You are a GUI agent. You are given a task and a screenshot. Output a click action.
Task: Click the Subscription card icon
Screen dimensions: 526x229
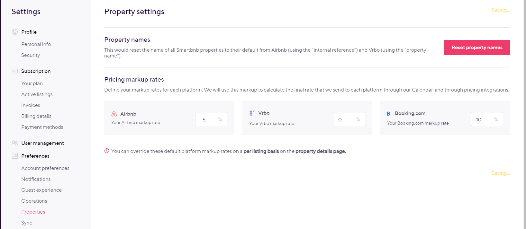pyautogui.click(x=15, y=71)
